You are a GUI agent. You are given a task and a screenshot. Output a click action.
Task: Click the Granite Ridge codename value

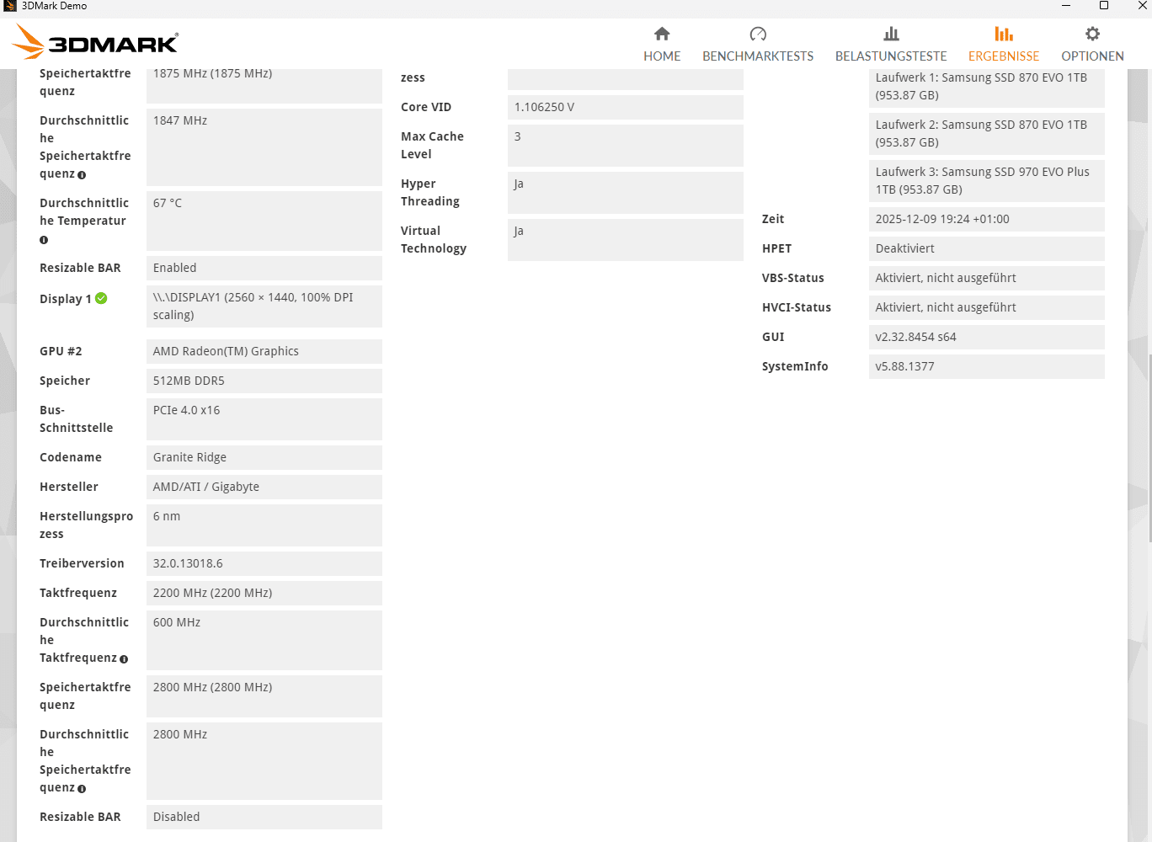264,457
